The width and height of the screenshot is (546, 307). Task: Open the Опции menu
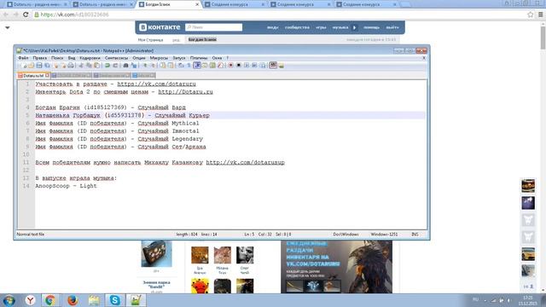(x=139, y=58)
